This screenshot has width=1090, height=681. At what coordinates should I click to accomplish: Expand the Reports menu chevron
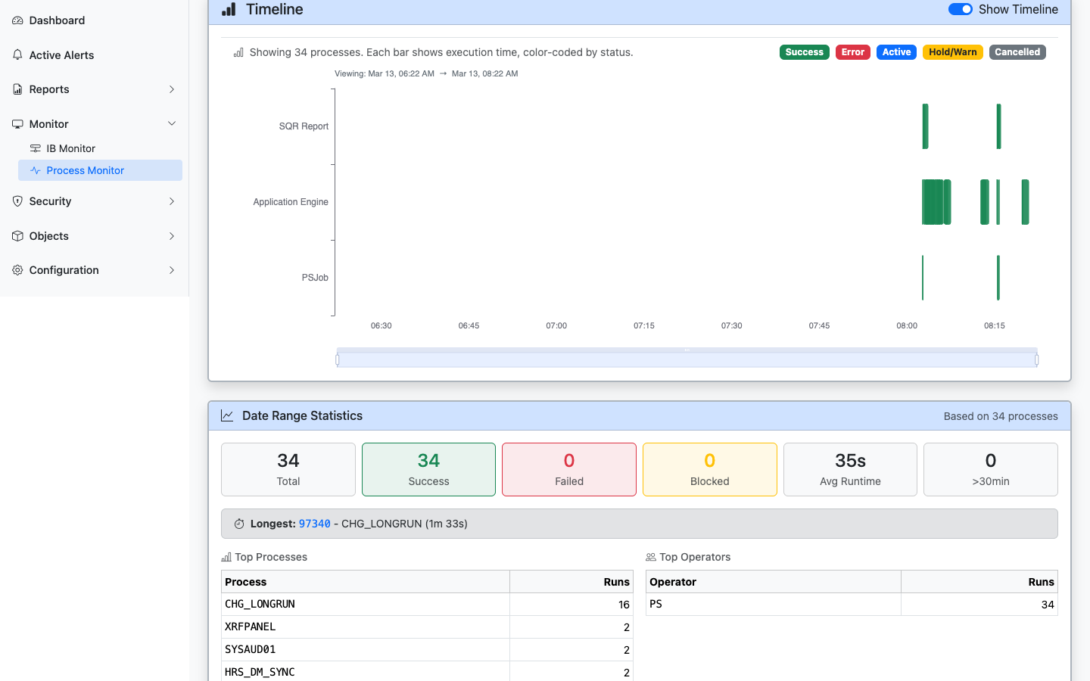(x=172, y=89)
